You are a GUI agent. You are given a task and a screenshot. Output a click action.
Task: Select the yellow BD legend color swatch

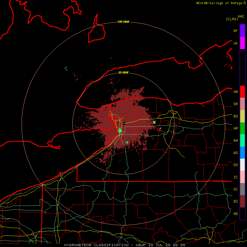(x=242, y=116)
